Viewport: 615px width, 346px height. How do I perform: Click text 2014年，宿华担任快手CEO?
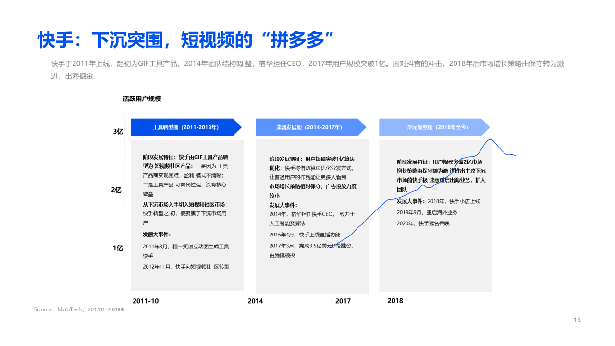click(x=301, y=214)
